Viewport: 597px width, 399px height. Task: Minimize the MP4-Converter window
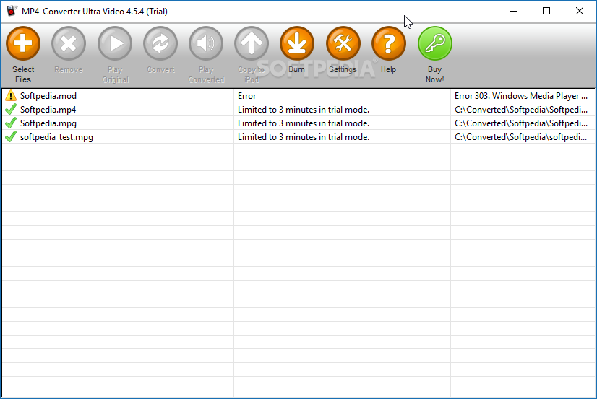point(514,11)
